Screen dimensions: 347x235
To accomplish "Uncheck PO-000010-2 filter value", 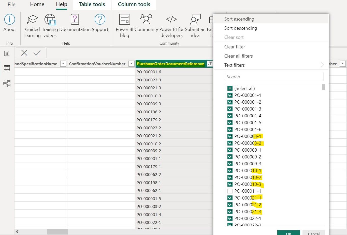I will pyautogui.click(x=230, y=177).
